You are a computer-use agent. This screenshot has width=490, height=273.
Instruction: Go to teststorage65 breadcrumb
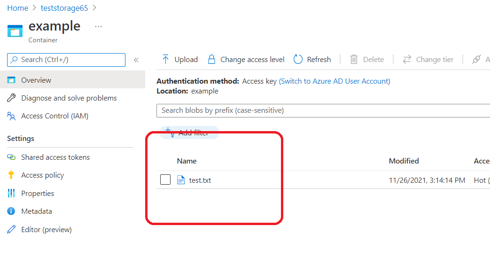(64, 8)
